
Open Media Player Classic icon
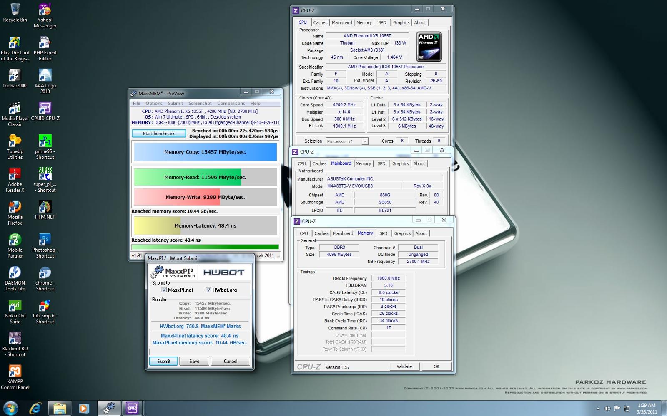(x=15, y=114)
